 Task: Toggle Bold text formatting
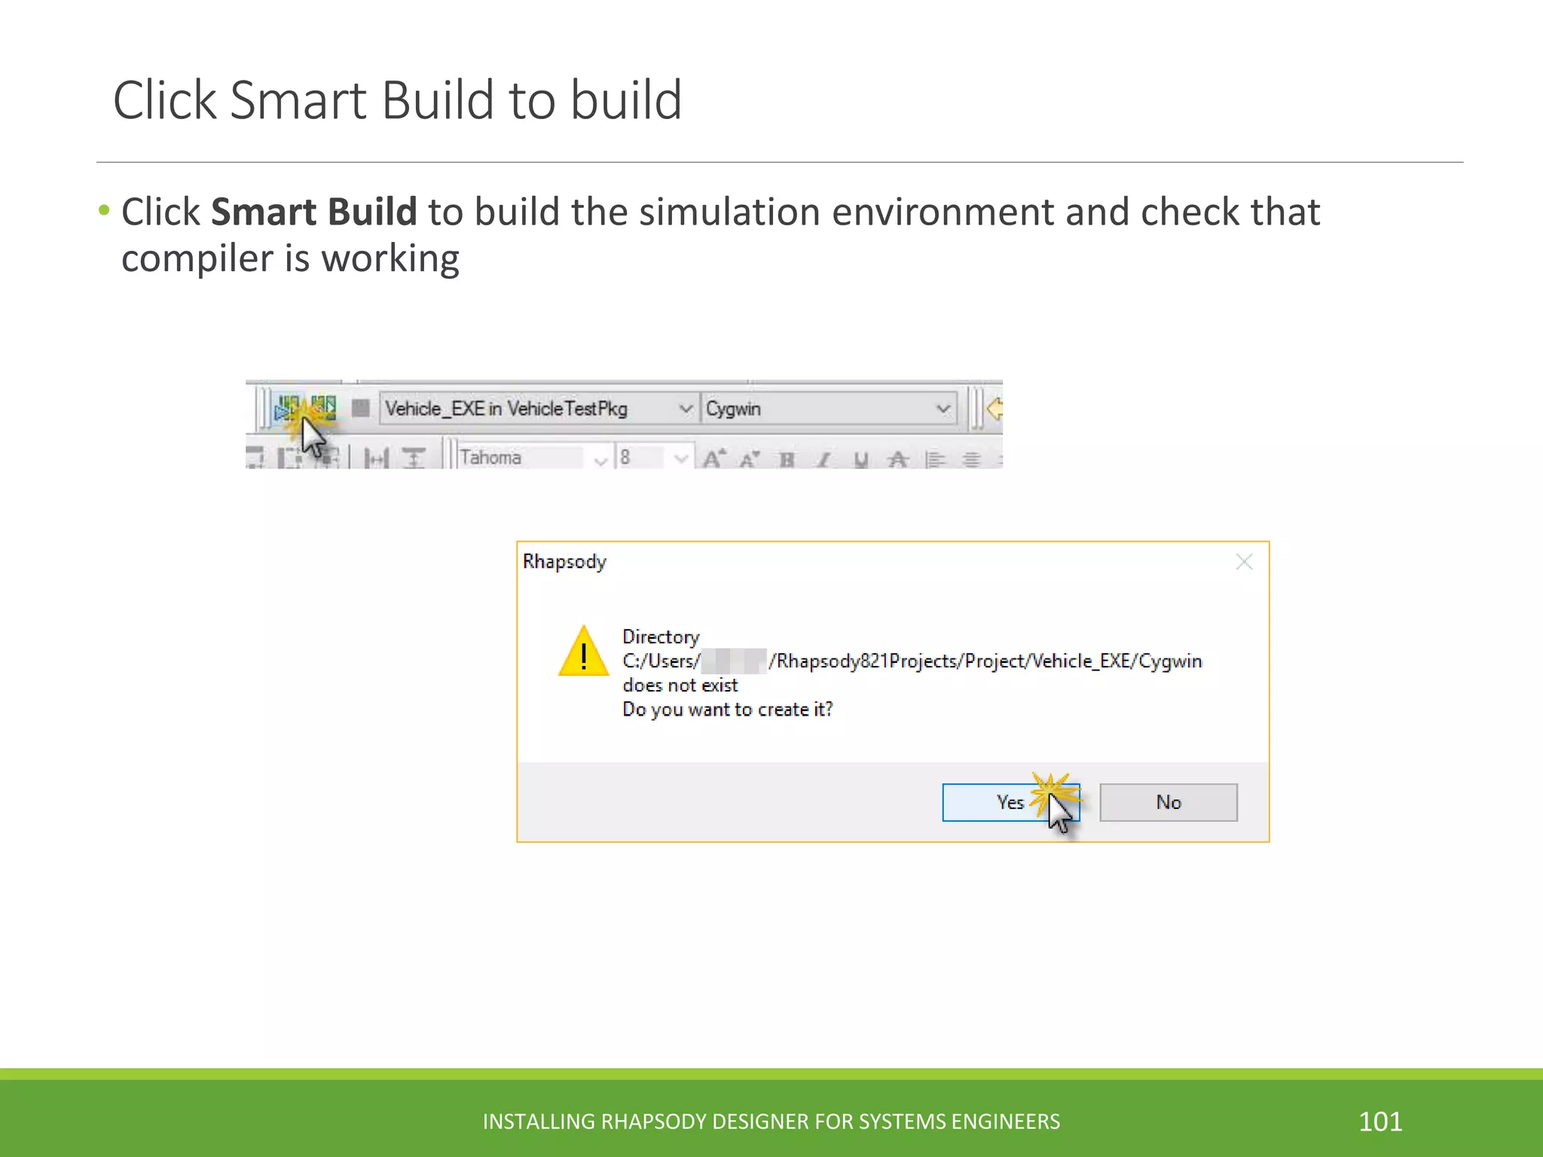click(x=787, y=458)
